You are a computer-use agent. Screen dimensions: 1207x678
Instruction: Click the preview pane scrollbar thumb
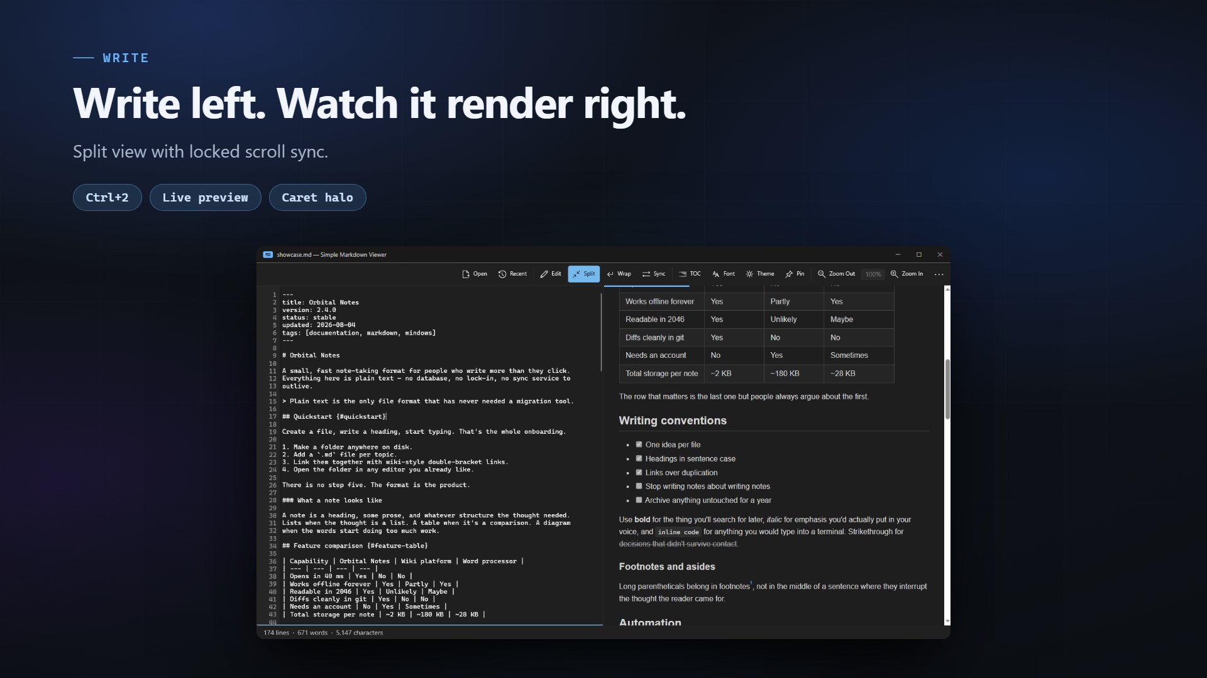click(x=947, y=389)
